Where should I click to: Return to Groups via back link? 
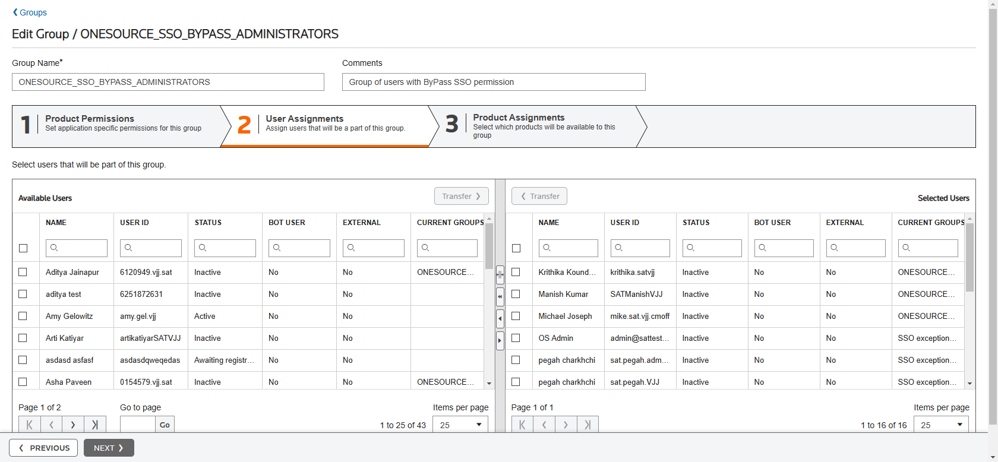[x=30, y=12]
